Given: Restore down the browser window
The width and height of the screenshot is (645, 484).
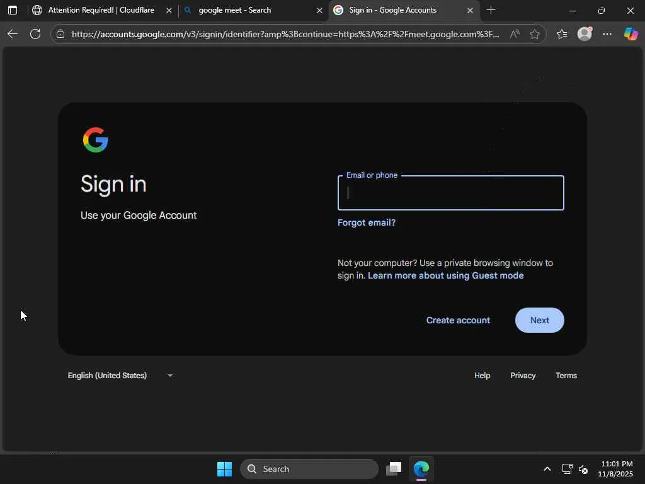Looking at the screenshot, I should 601,11.
